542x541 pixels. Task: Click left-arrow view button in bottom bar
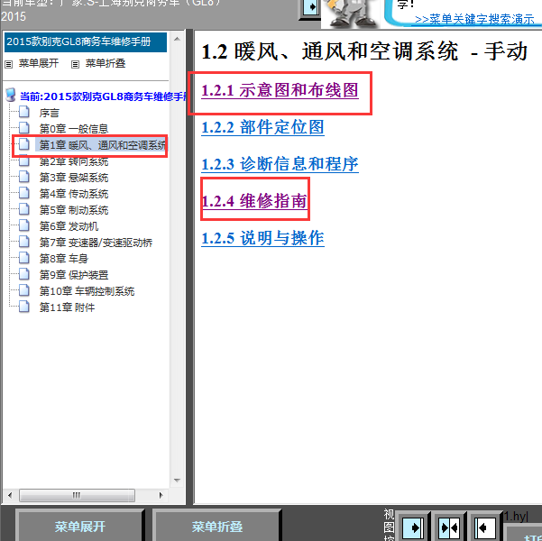pos(485,527)
